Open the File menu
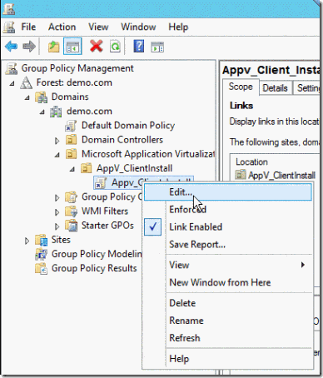The width and height of the screenshot is (323, 378). [x=28, y=27]
